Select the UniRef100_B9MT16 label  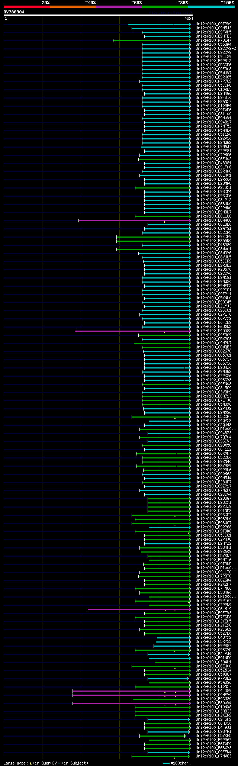pyautogui.click(x=213, y=560)
